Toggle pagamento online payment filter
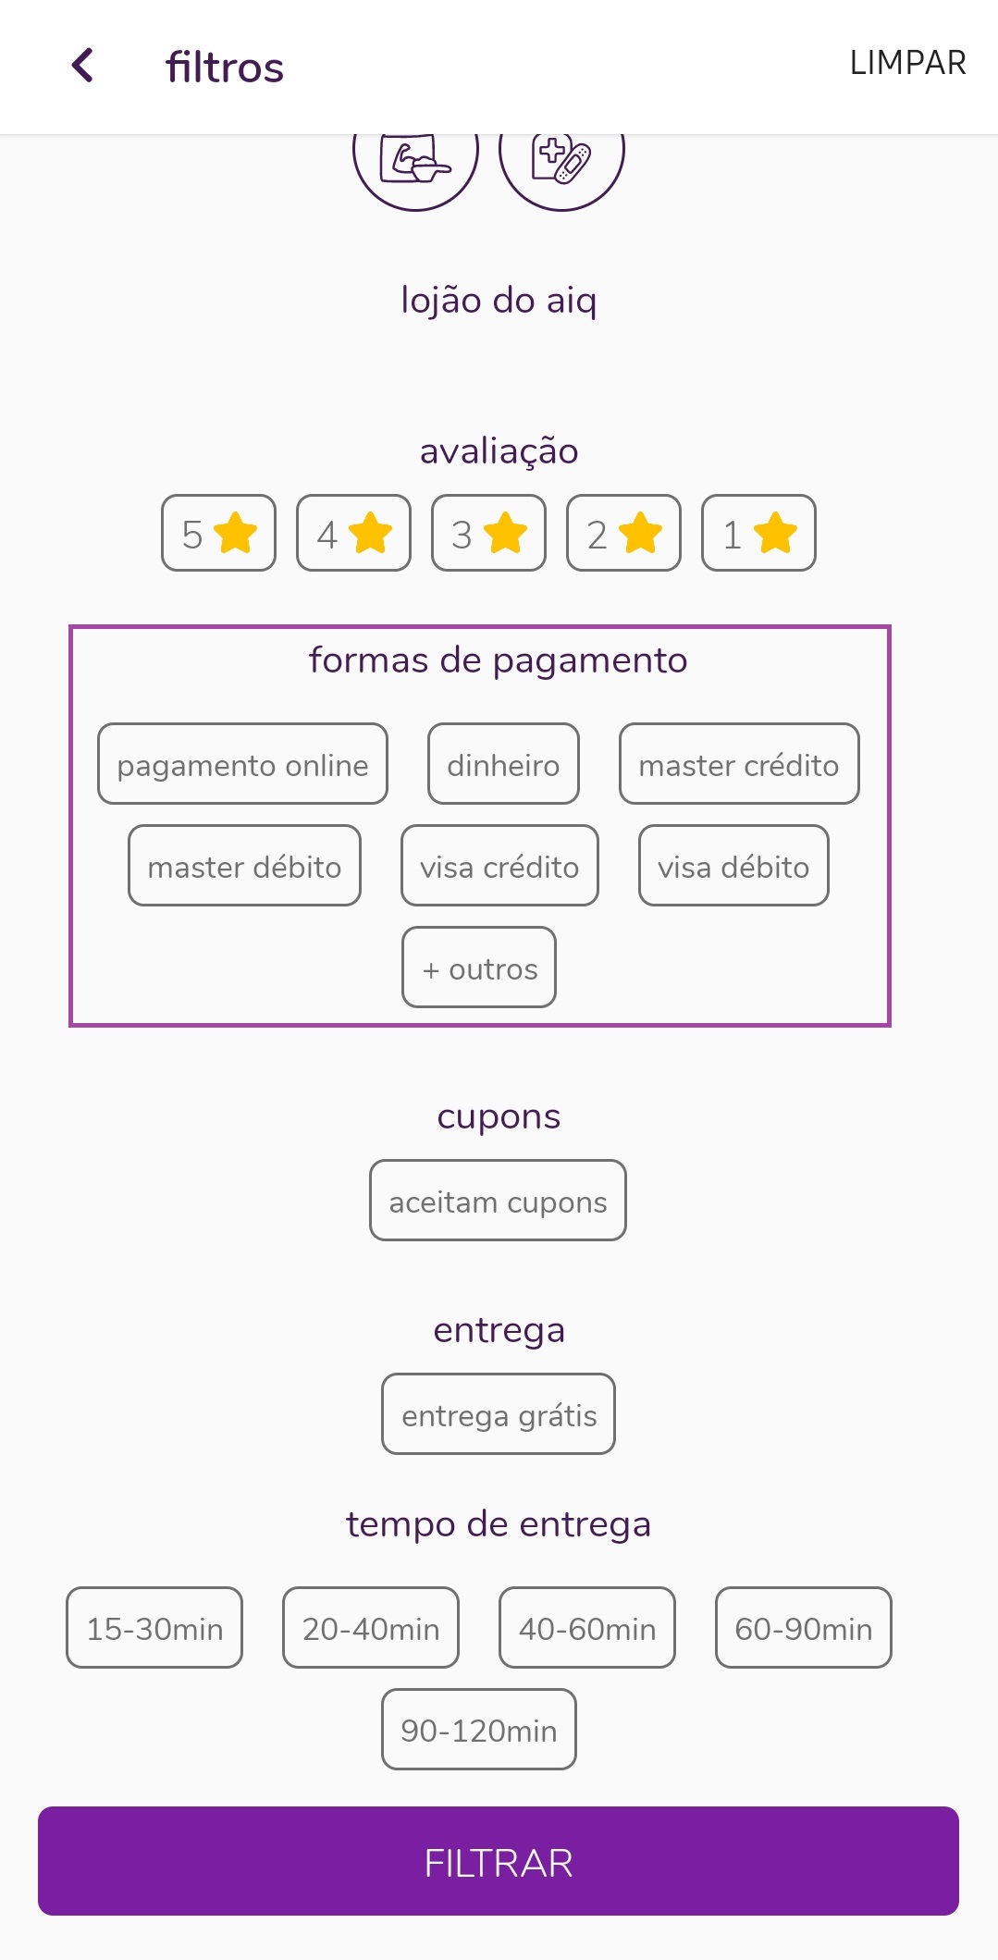The height and width of the screenshot is (1960, 998). point(242,764)
